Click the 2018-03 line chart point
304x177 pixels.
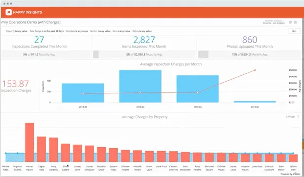coord(83,93)
